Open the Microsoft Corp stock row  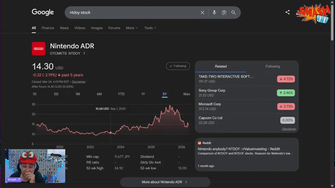pos(247,106)
